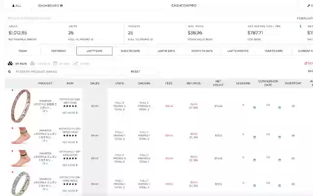Sort by the UNITS column header

pyautogui.click(x=119, y=83)
